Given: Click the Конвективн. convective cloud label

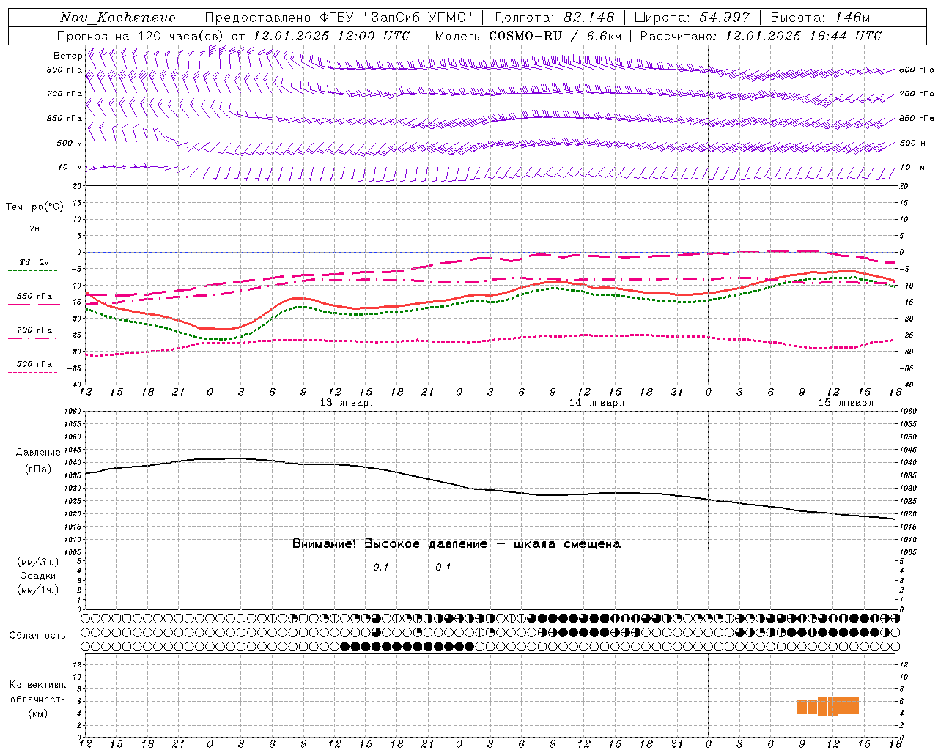Looking at the screenshot, I should [x=38, y=685].
